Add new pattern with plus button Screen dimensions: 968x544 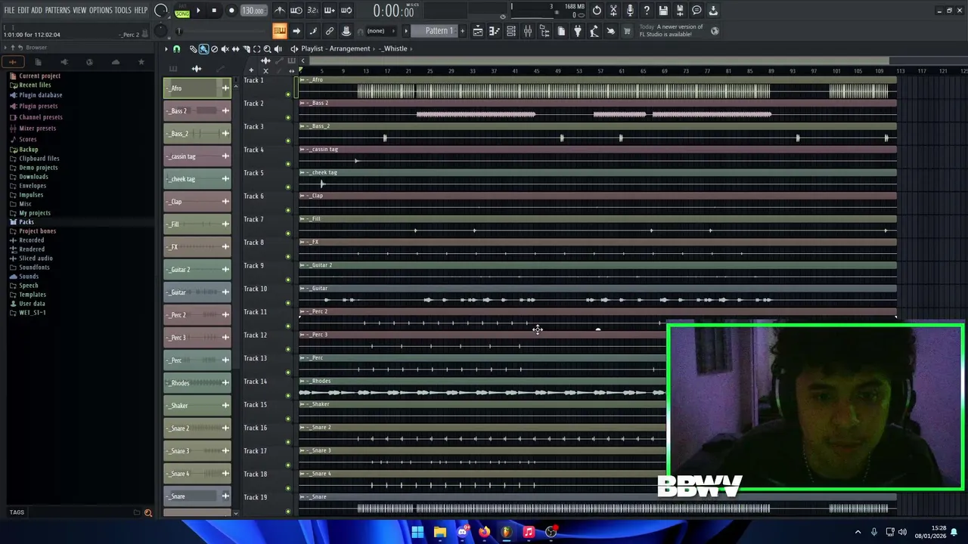tap(463, 31)
